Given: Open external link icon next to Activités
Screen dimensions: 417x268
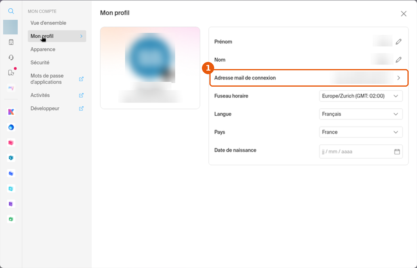Looking at the screenshot, I should [81, 95].
